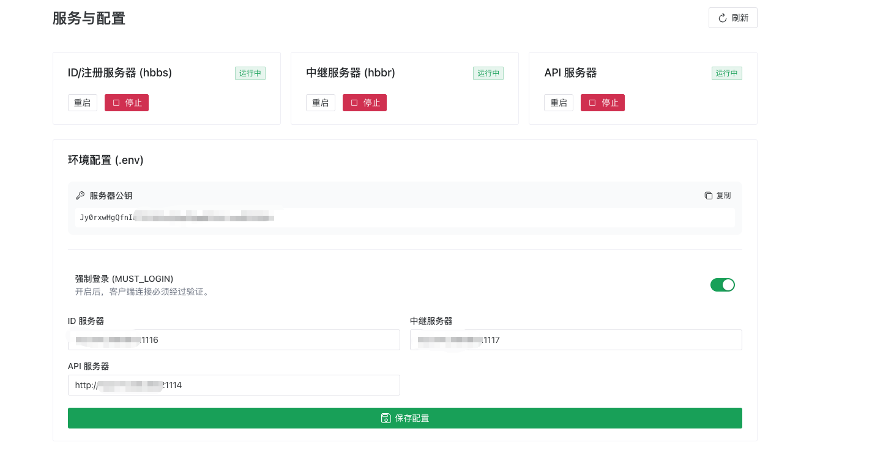Click the 运行中 badge on hbbs card
This screenshot has width=872, height=456.
pos(250,73)
